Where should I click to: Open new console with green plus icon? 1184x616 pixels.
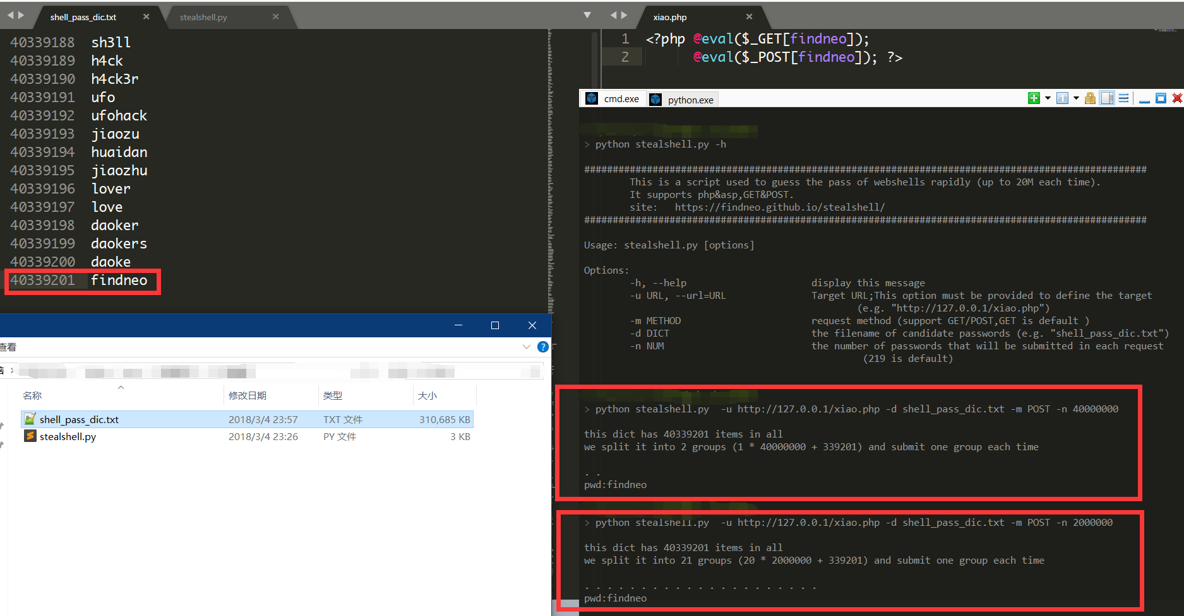[x=1034, y=98]
